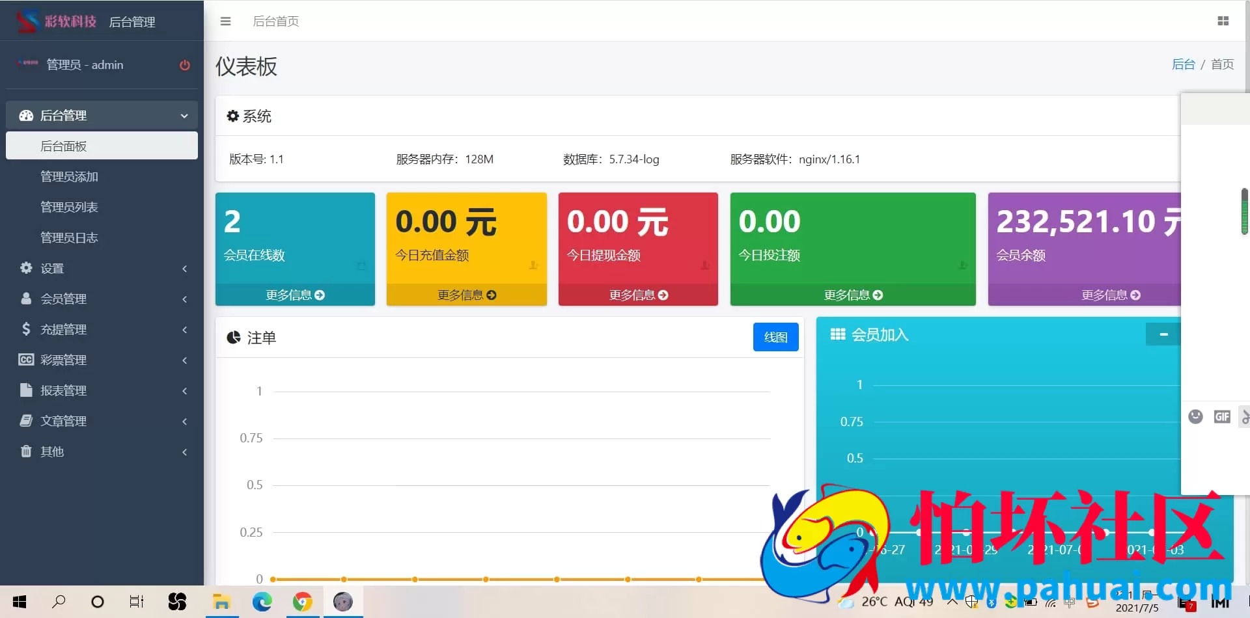Open the top-right apps grid icon

click(1223, 21)
